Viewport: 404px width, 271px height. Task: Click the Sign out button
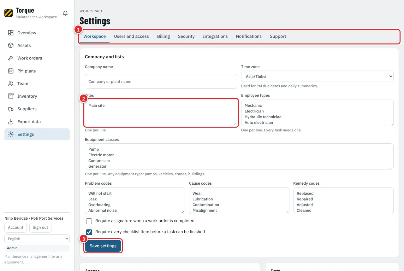[x=40, y=228]
